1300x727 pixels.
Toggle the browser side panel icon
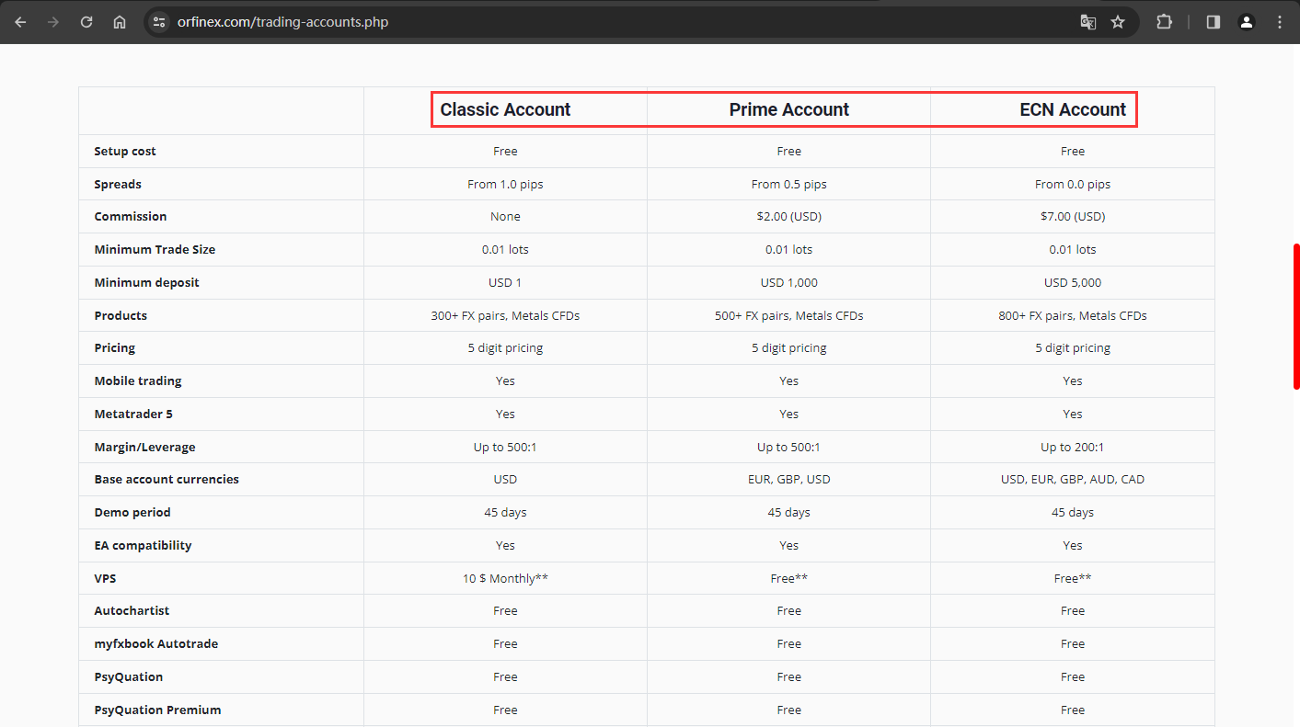(x=1214, y=22)
